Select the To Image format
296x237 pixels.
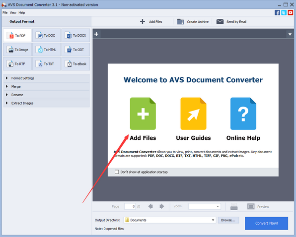pyautogui.click(x=17, y=50)
